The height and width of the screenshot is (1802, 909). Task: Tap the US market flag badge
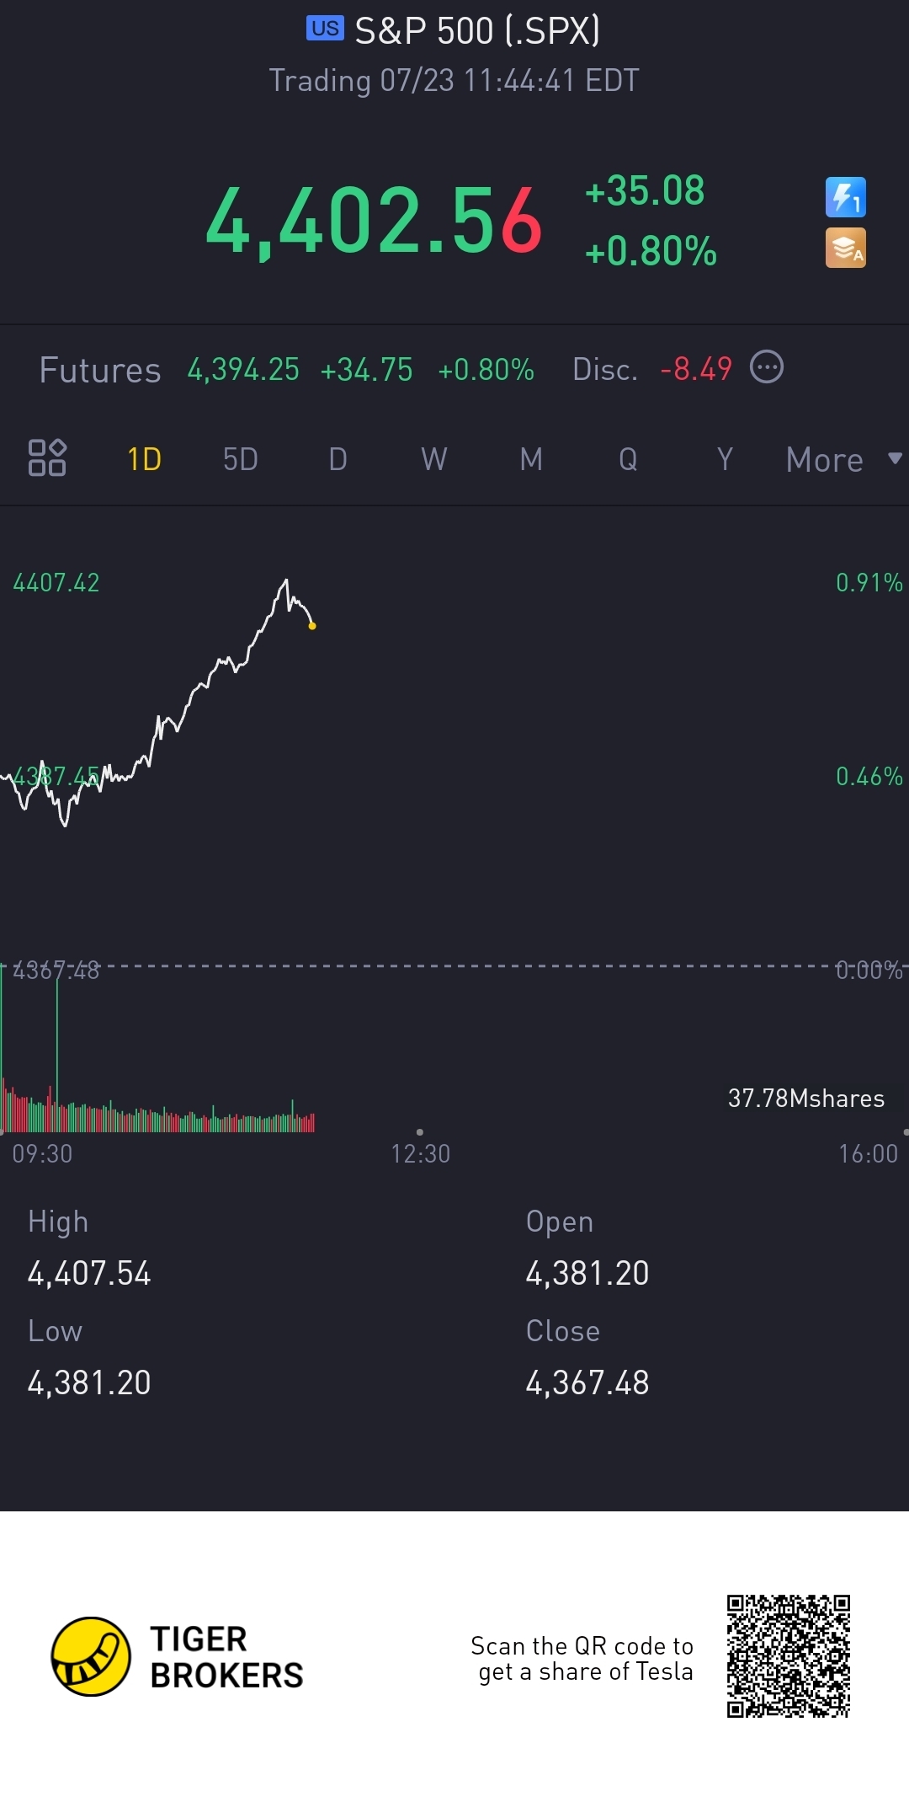(325, 29)
